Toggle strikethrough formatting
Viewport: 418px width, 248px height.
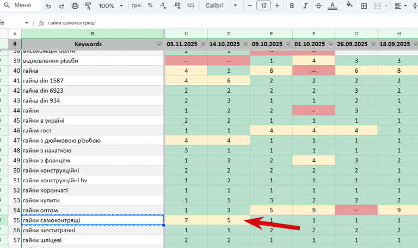tap(318, 5)
